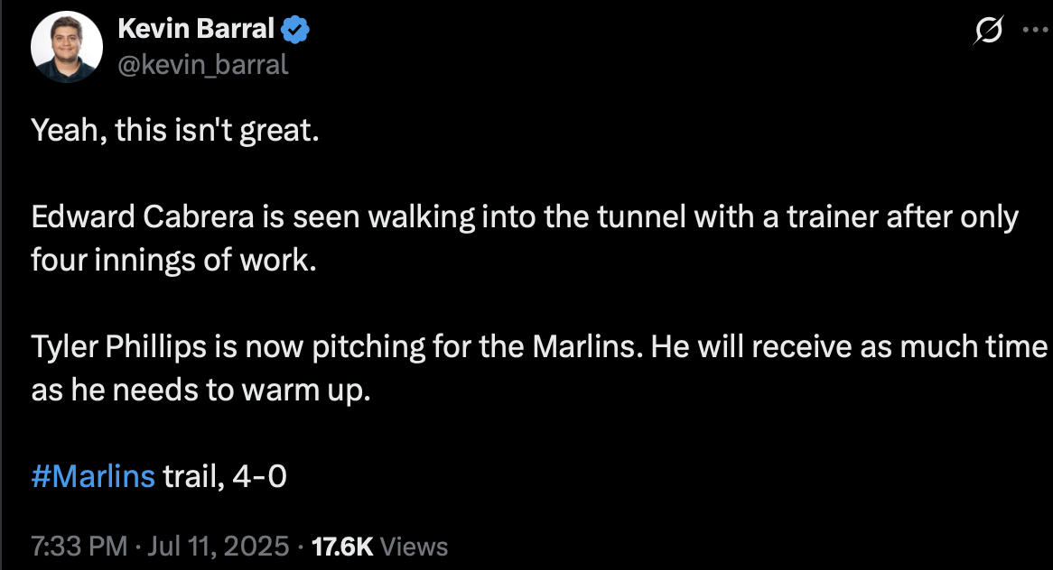Click "as he needs to warm up." line
Viewport: 1053px width, 570px height.
pos(200,391)
